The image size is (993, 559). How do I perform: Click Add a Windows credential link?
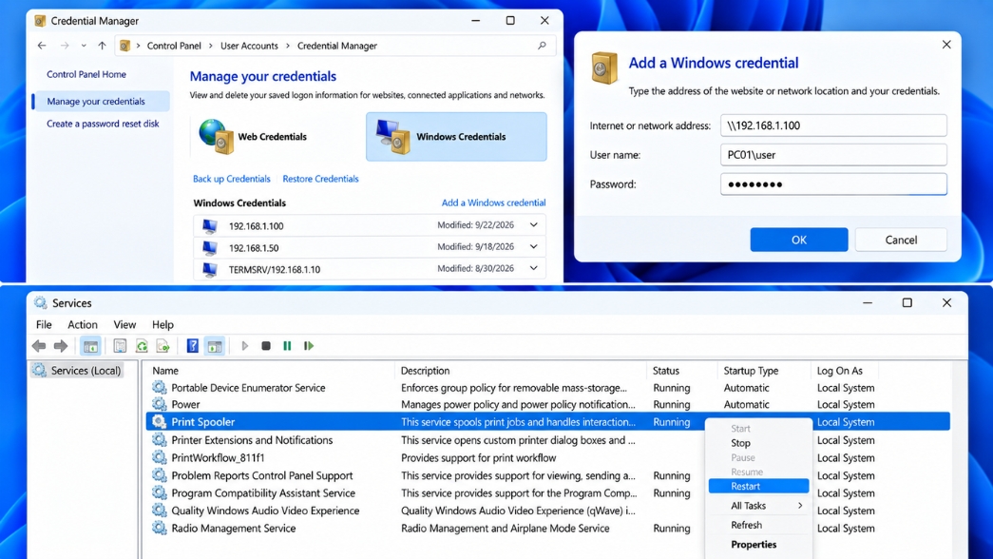coord(493,202)
